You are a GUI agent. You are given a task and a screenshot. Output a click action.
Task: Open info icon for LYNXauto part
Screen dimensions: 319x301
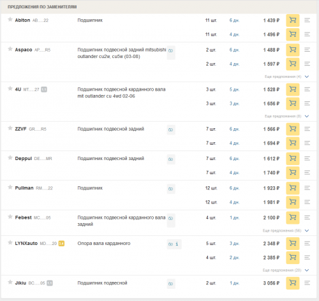(177, 244)
